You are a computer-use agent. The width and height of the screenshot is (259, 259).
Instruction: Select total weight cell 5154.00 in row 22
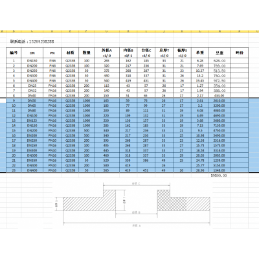point(220,165)
